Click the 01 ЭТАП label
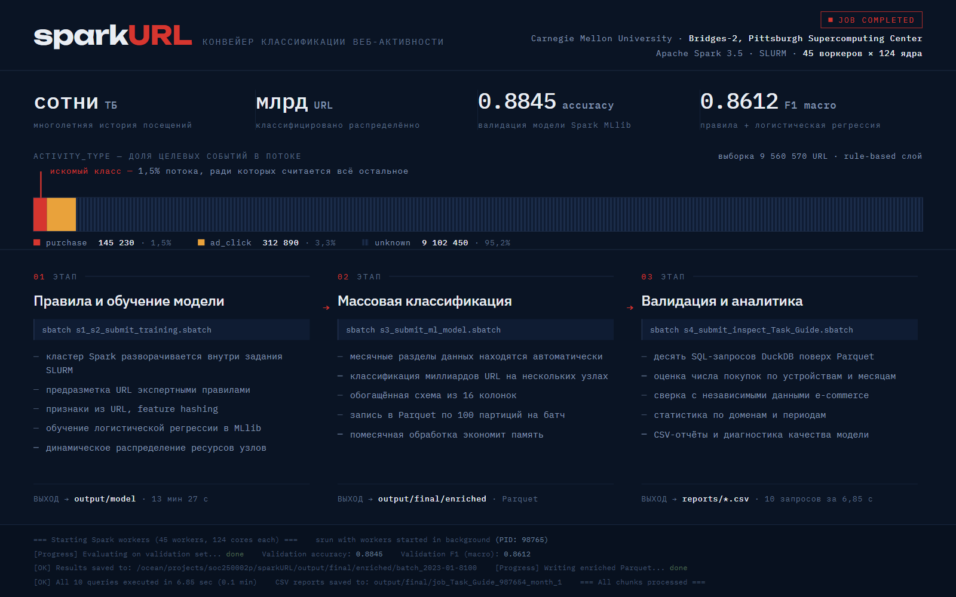 (x=55, y=276)
